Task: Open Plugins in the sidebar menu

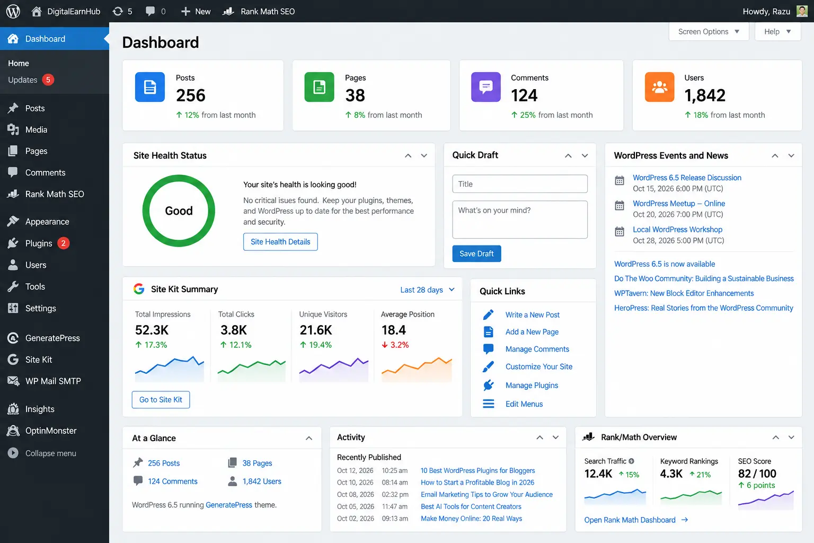Action: (55, 243)
